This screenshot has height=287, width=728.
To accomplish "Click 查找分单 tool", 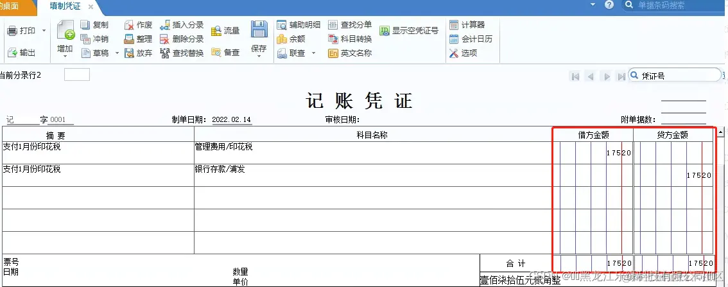I will (350, 25).
